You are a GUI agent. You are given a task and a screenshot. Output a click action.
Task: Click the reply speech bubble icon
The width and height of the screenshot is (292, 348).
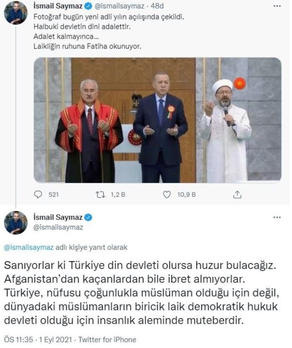pos(38,195)
